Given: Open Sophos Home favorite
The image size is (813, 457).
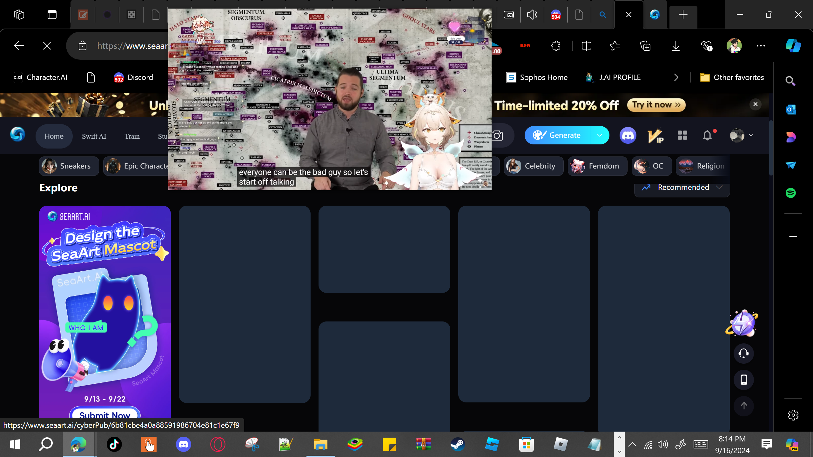Looking at the screenshot, I should point(537,77).
